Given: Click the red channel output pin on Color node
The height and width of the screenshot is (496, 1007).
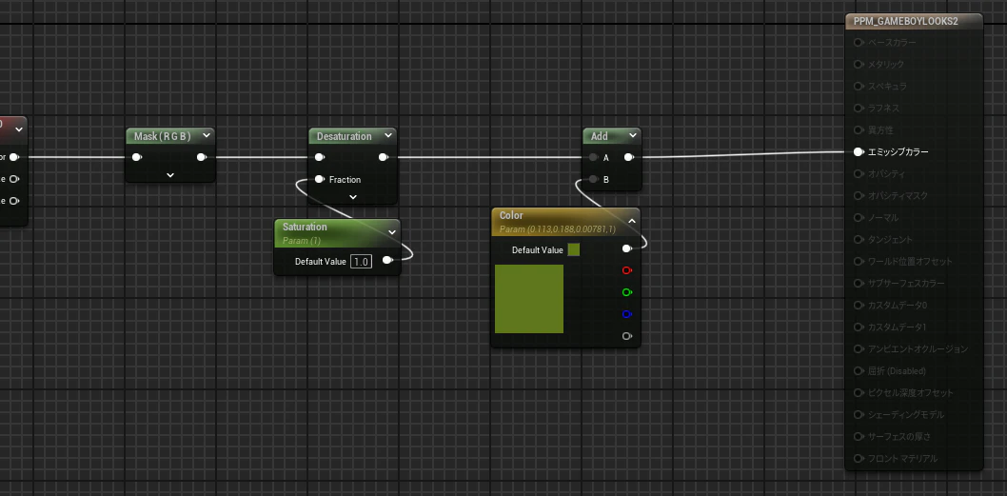Looking at the screenshot, I should pyautogui.click(x=627, y=270).
